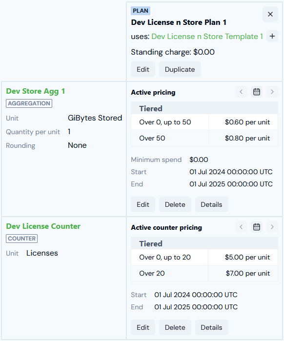Screen dimensions: 284x341
Task: Select the $0.80 per unit tier row
Action: tap(204, 138)
